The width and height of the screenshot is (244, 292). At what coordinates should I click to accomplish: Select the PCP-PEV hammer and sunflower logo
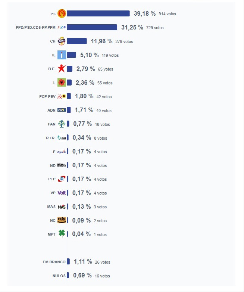62,96
